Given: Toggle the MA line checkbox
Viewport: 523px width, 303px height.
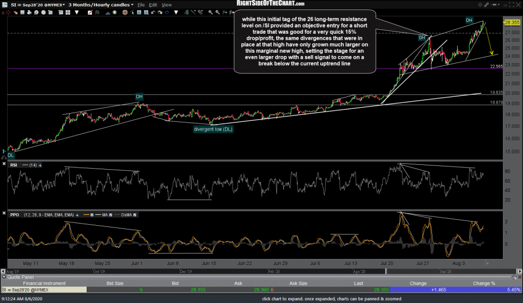Looking at the screenshot, I should coord(112,215).
